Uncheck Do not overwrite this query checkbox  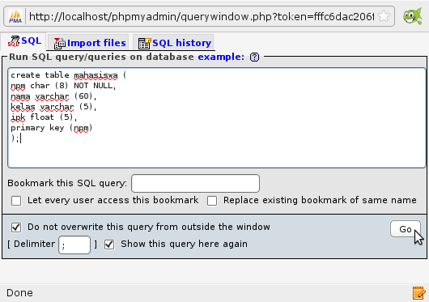(x=16, y=228)
